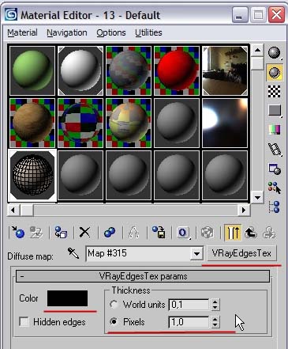Toggle the Backlight icon
288x349 pixels.
pyautogui.click(x=275, y=72)
